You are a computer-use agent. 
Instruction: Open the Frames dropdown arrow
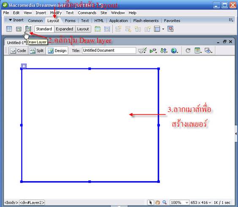click(x=163, y=29)
